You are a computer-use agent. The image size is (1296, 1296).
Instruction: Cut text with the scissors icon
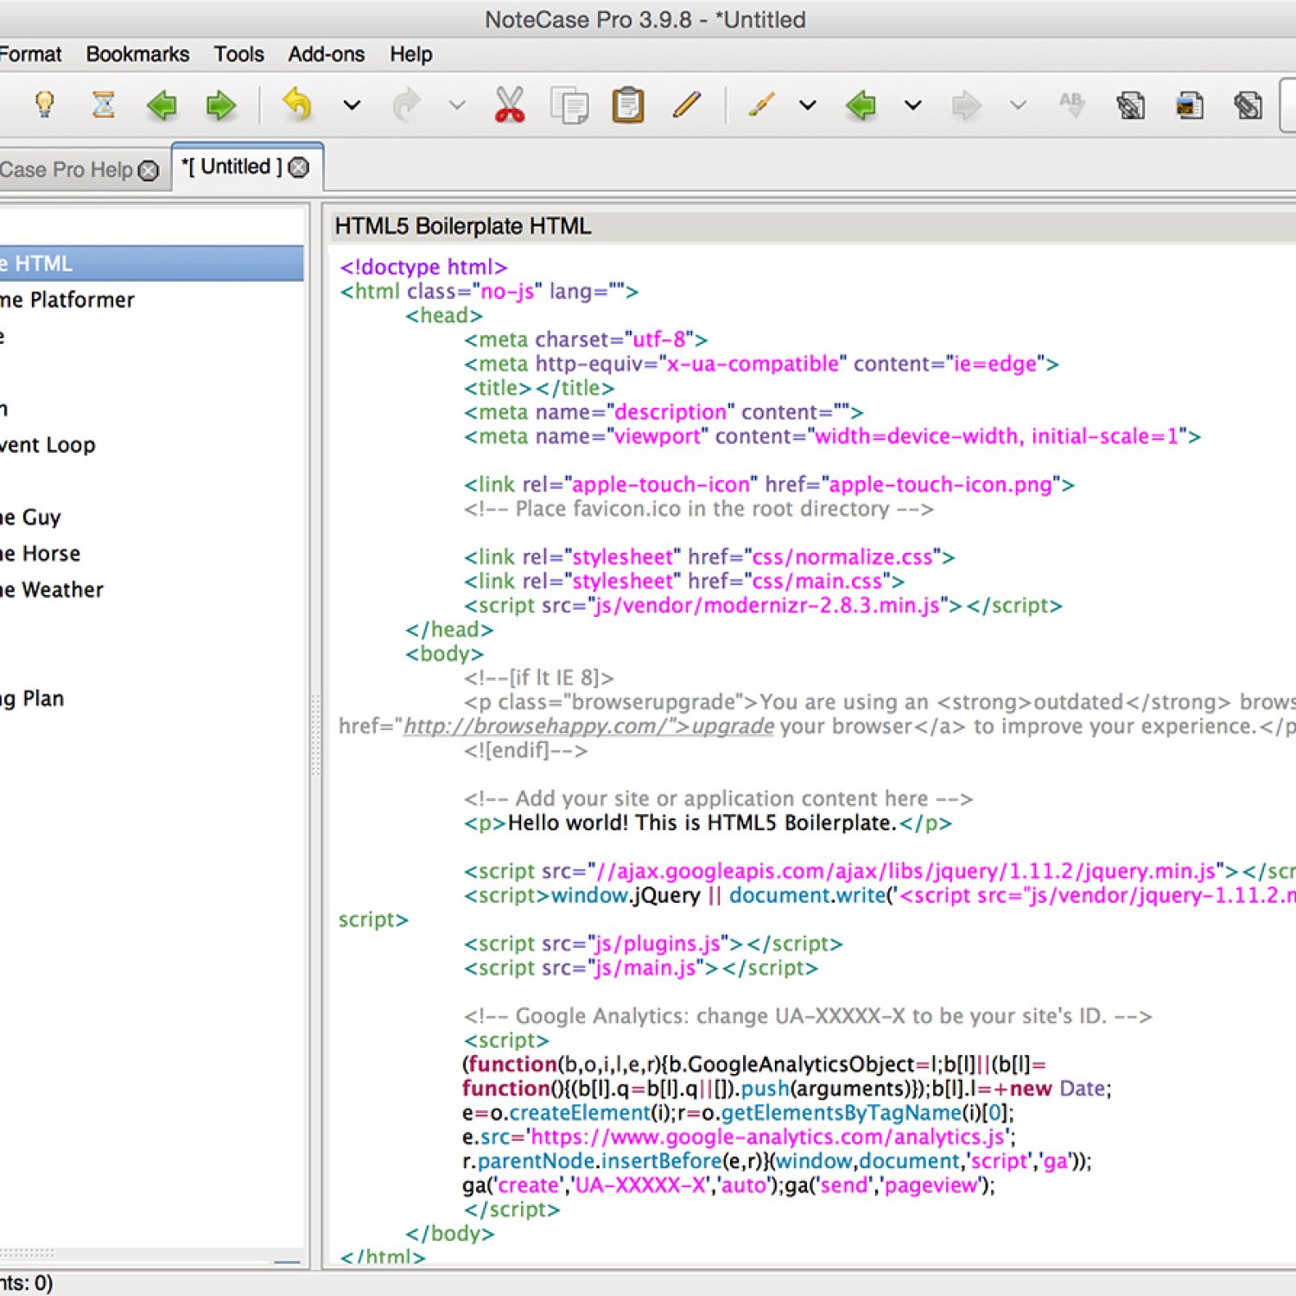(509, 104)
